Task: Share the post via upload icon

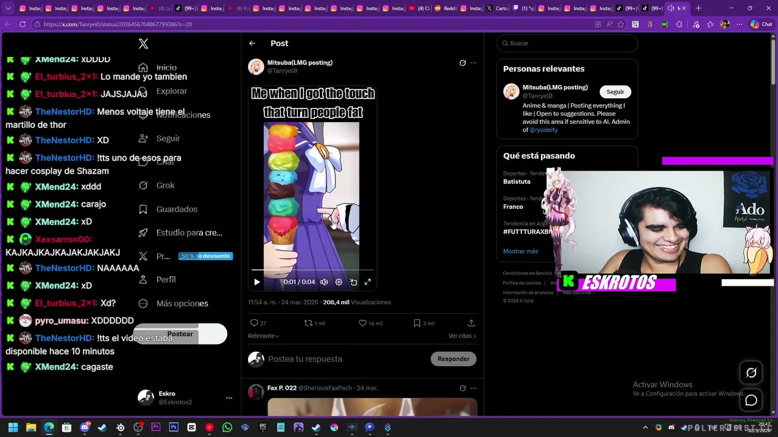Action: click(x=471, y=323)
